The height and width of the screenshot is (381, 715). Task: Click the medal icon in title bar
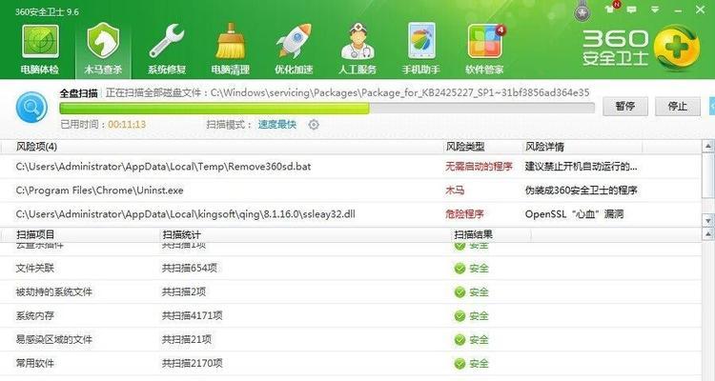coord(582,12)
